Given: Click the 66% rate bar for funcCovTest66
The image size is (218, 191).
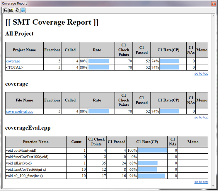Looking at the screenshot, I should [147, 170].
